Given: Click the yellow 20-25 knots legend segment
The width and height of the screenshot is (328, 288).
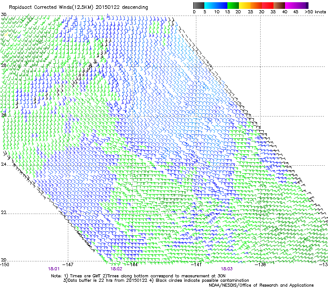Looking at the screenshot, I should click(x=245, y=5).
